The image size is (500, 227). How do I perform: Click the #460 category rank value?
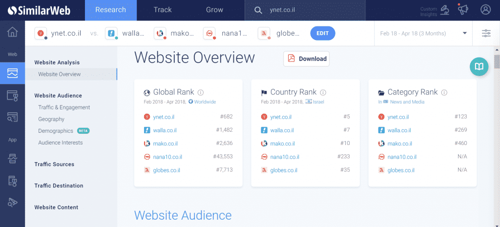[461, 143]
